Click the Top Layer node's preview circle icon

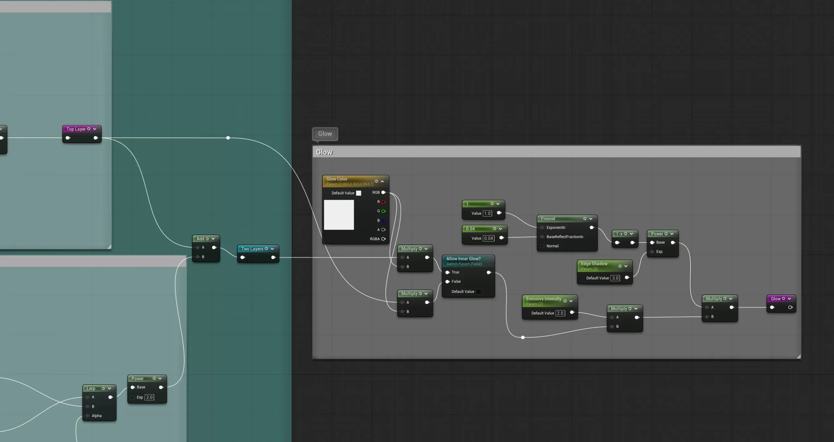click(x=89, y=129)
